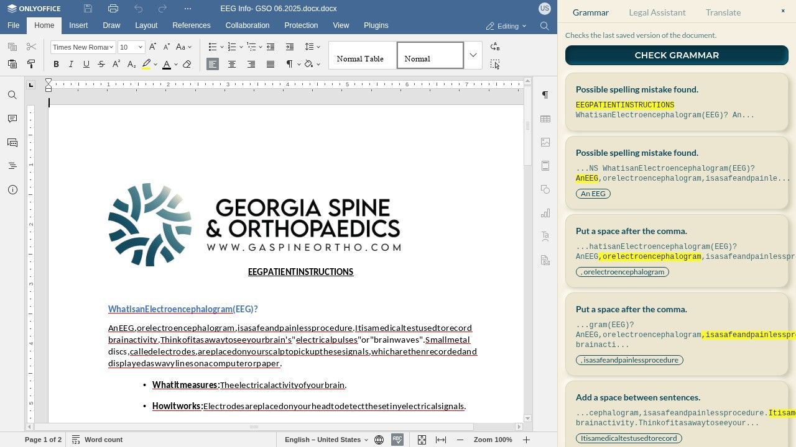Image resolution: width=796 pixels, height=447 pixels.
Task: Open the English – United States language dropdown
Action: [326, 440]
